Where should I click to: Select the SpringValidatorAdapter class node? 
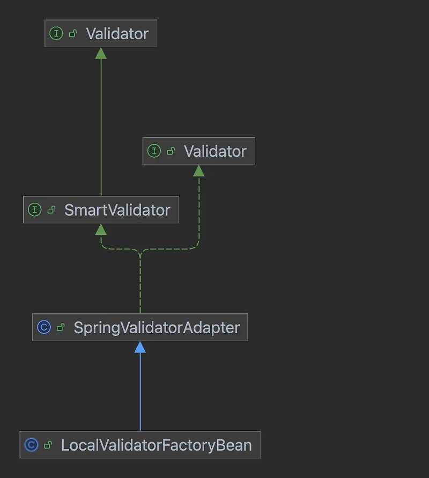tap(140, 327)
